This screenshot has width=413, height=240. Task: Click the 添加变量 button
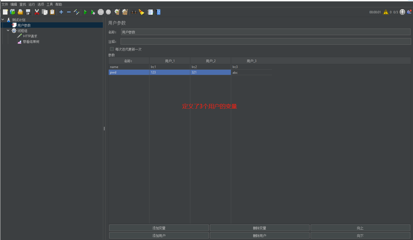pos(159,228)
